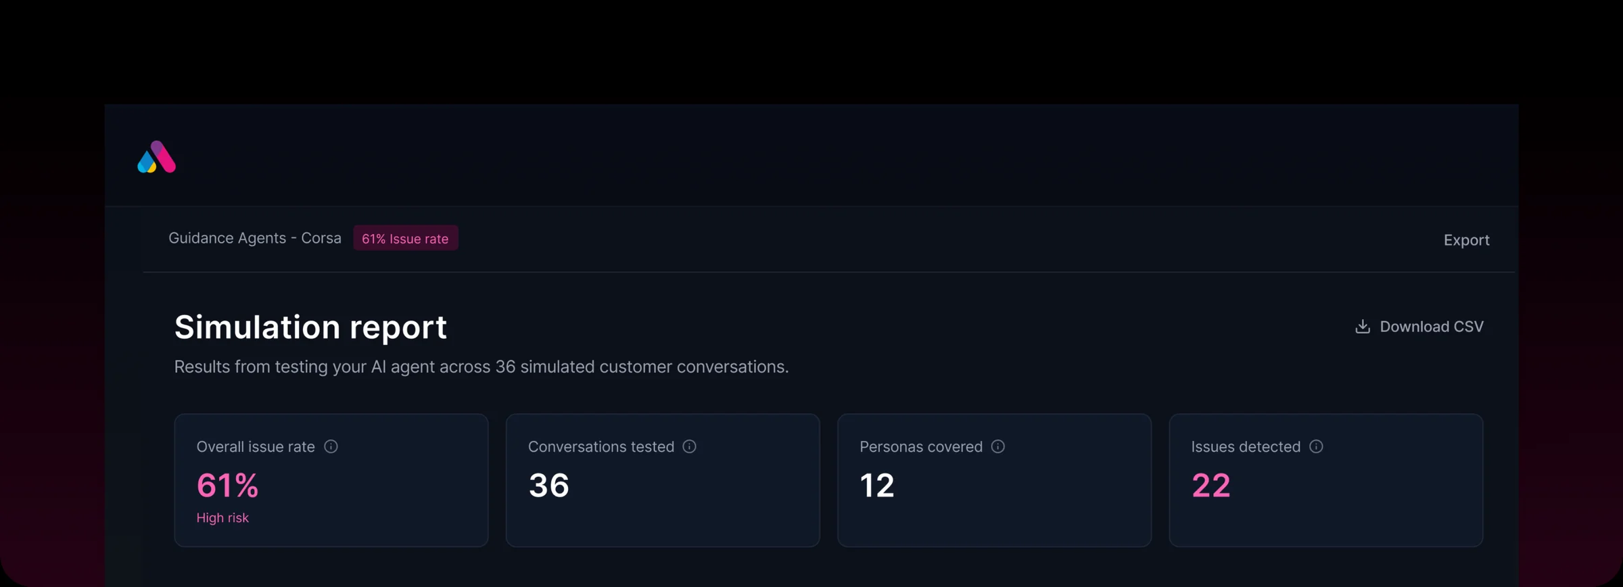Click the 61% Issue rate badge
Screen dimensions: 1623x587
click(405, 238)
